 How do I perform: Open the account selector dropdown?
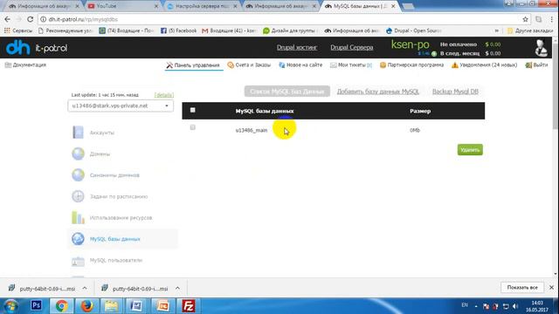tap(121, 106)
